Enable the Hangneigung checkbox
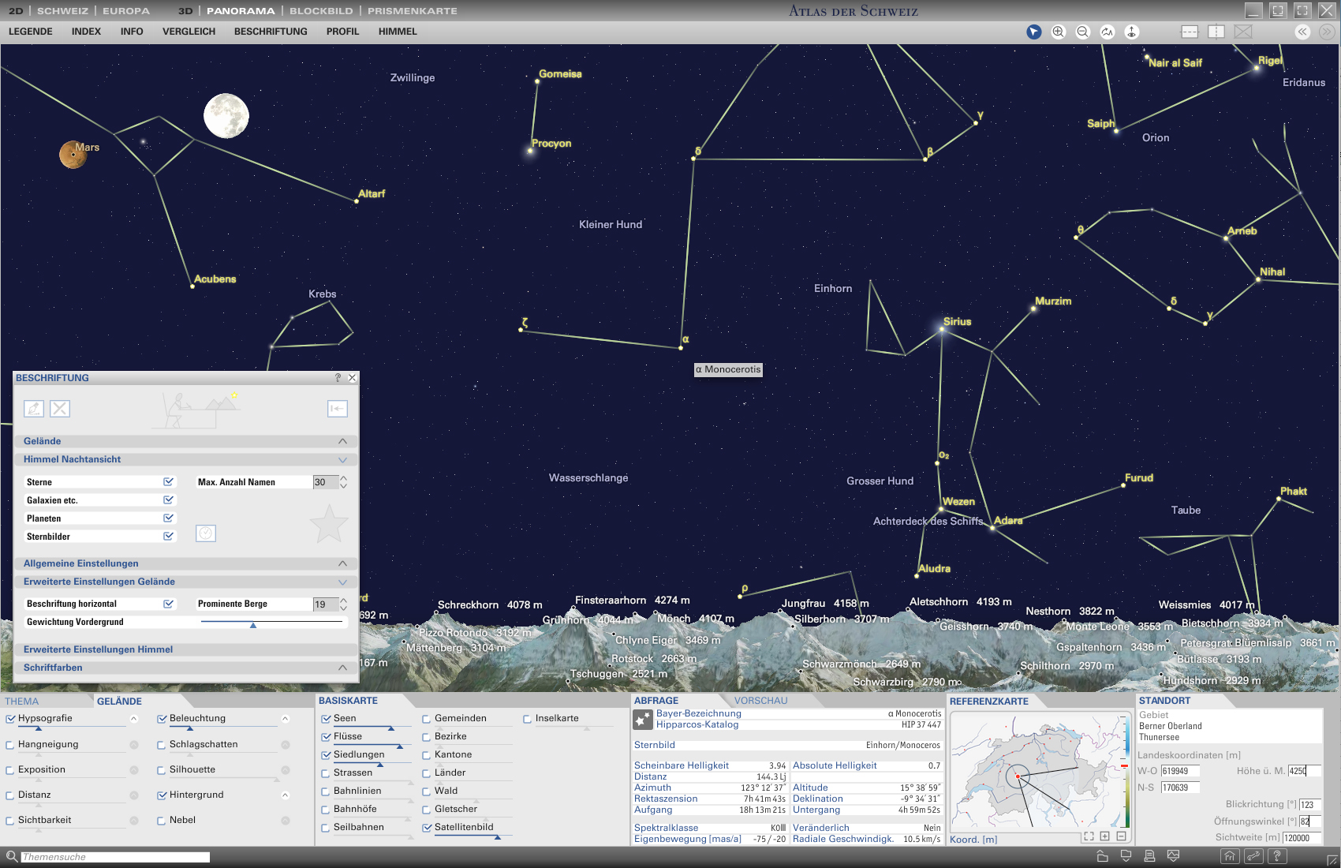1341x868 pixels. (x=10, y=745)
